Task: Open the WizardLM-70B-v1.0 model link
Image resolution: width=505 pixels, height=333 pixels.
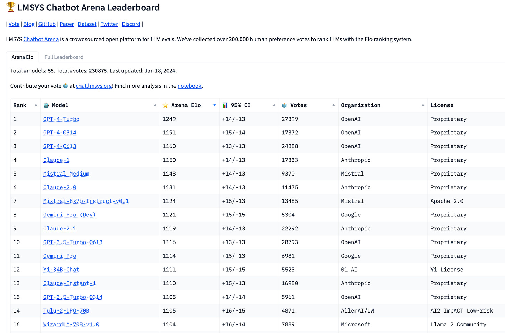Action: coord(71,324)
